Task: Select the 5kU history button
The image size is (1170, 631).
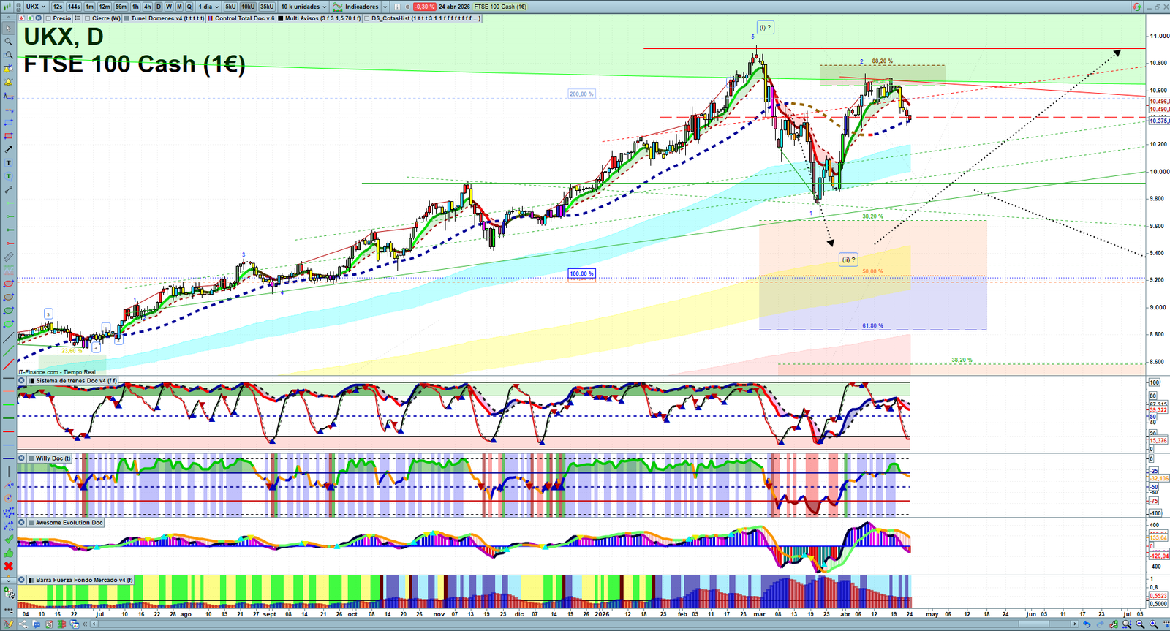Action: (x=230, y=7)
